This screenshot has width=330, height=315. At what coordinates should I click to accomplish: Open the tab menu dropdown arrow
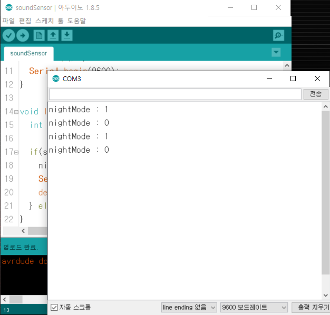pos(276,52)
